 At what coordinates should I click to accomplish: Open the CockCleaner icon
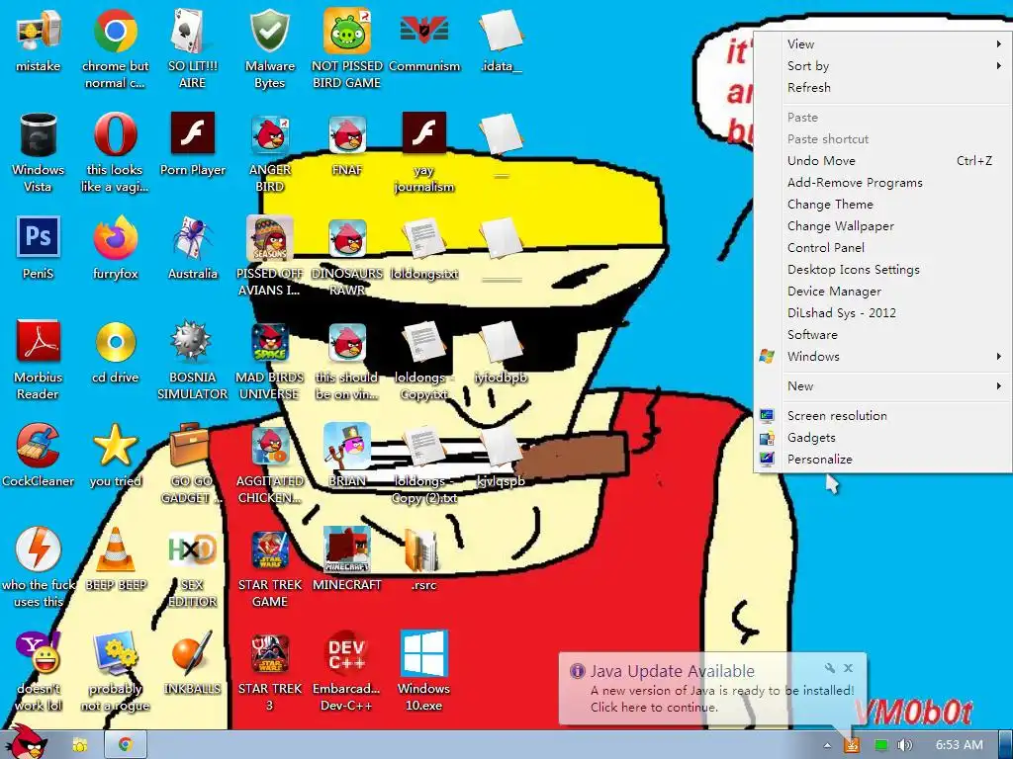click(x=39, y=445)
